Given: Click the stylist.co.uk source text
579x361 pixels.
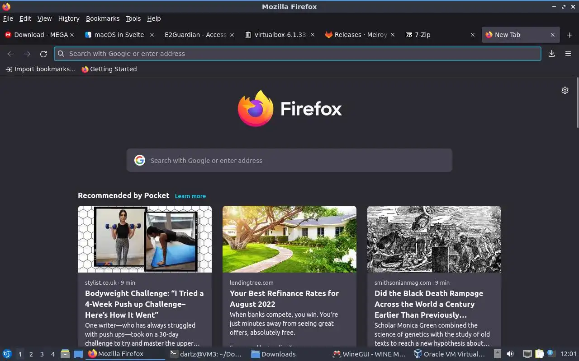Looking at the screenshot, I should coord(101,282).
